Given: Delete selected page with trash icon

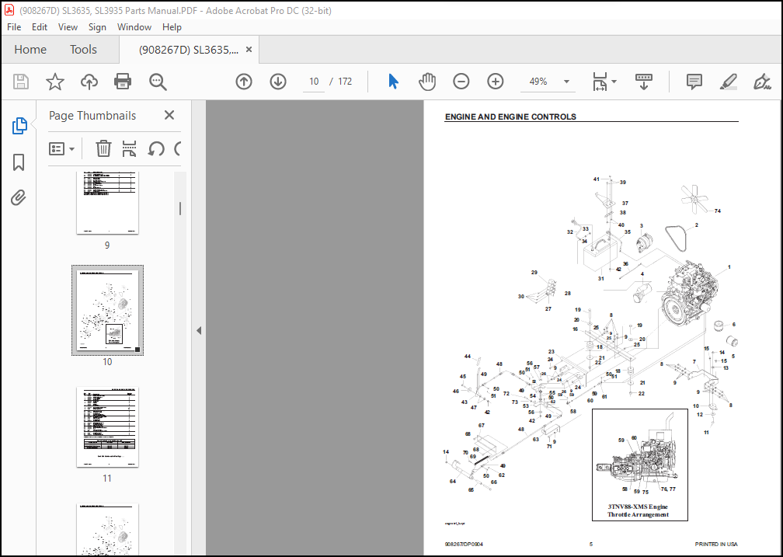Looking at the screenshot, I should tap(103, 148).
